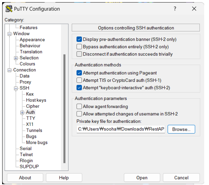Toggle Attempt keyboard-interactive auth checkbox

(x=79, y=88)
